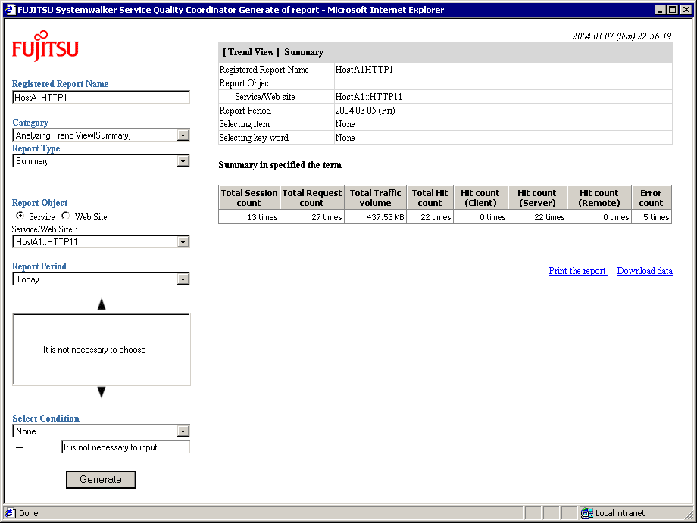The width and height of the screenshot is (697, 523).
Task: Click the 'Select Condition' section label
Action: 45,419
